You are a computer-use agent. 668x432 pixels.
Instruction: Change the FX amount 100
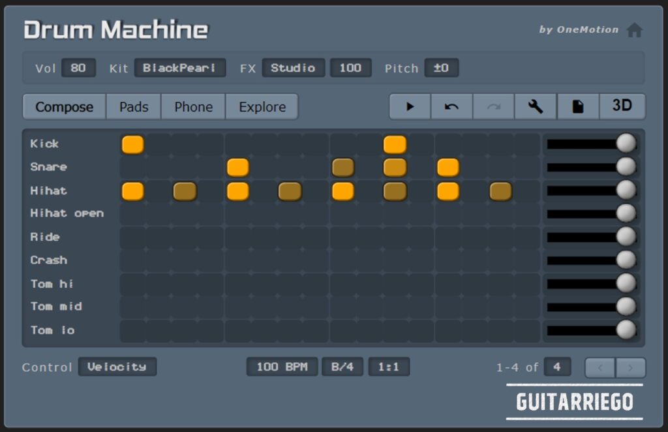pyautogui.click(x=350, y=68)
